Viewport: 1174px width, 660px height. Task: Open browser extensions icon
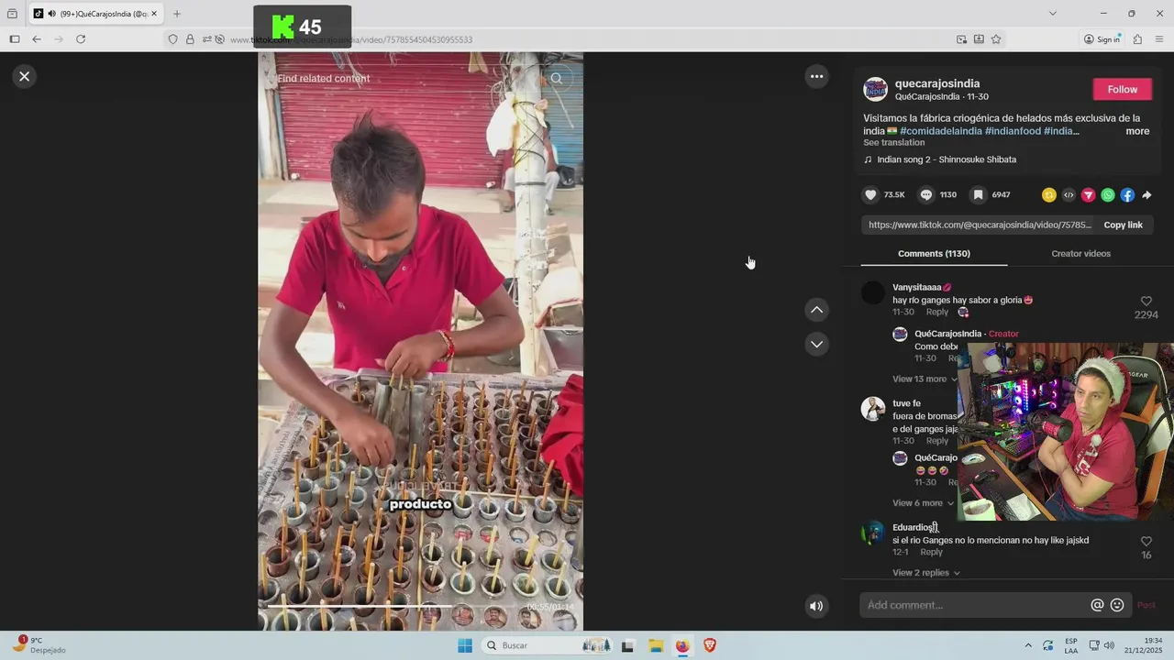point(1137,39)
